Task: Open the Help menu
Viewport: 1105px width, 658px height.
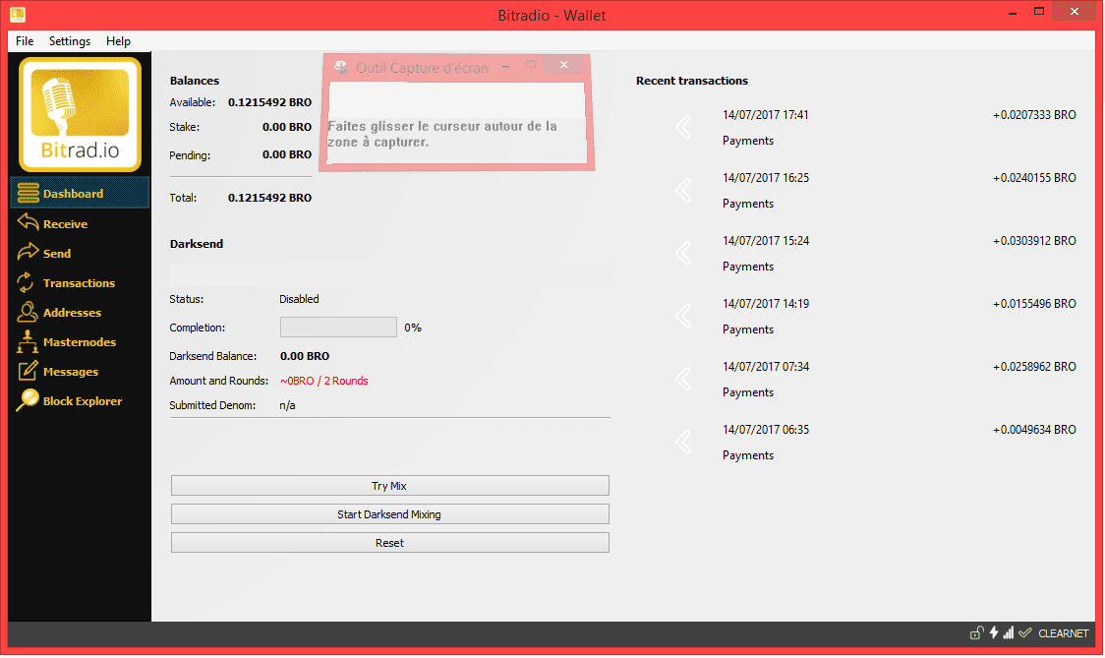Action: click(x=118, y=41)
